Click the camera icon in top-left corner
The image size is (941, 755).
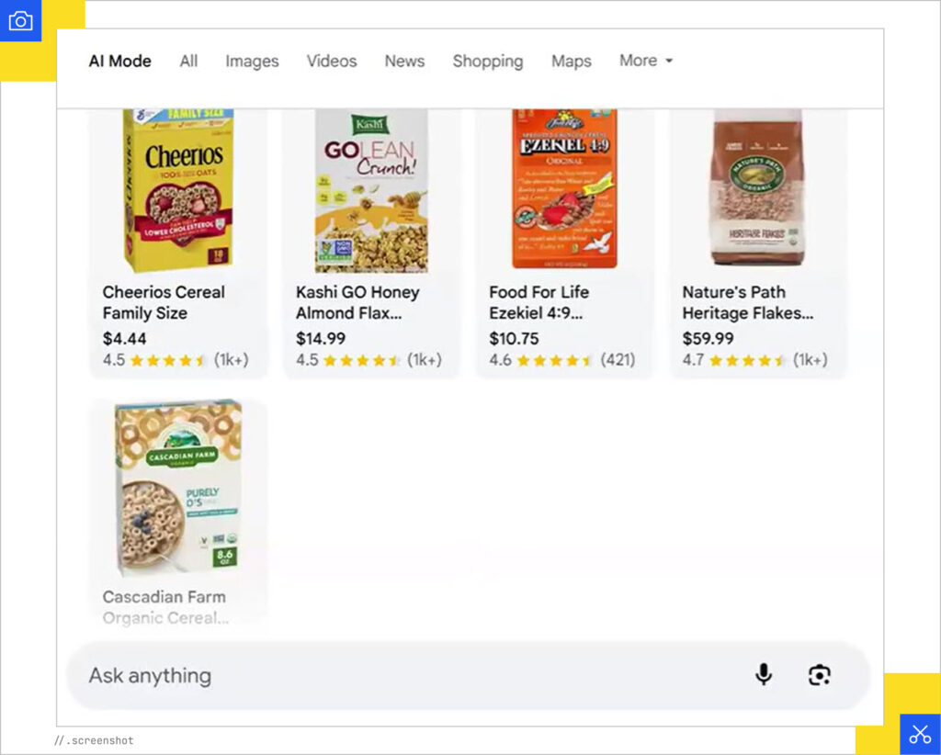(x=20, y=20)
